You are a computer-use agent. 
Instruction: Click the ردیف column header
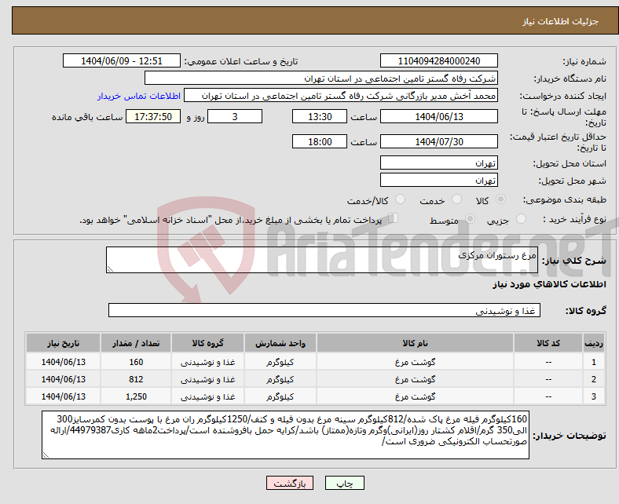593,343
